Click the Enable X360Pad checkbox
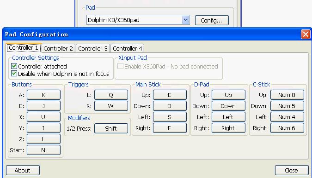The image size is (312, 178). [x=120, y=66]
